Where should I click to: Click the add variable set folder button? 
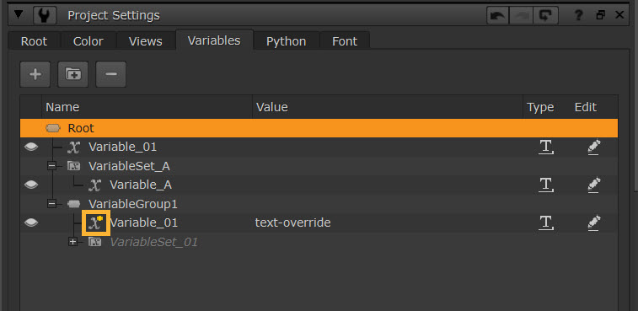coord(73,74)
